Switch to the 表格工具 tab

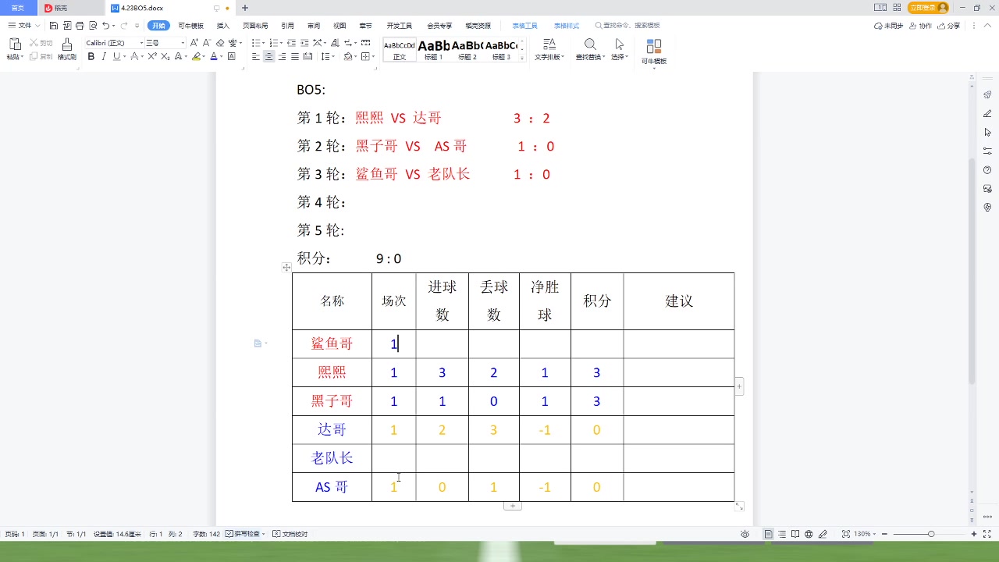pos(525,26)
